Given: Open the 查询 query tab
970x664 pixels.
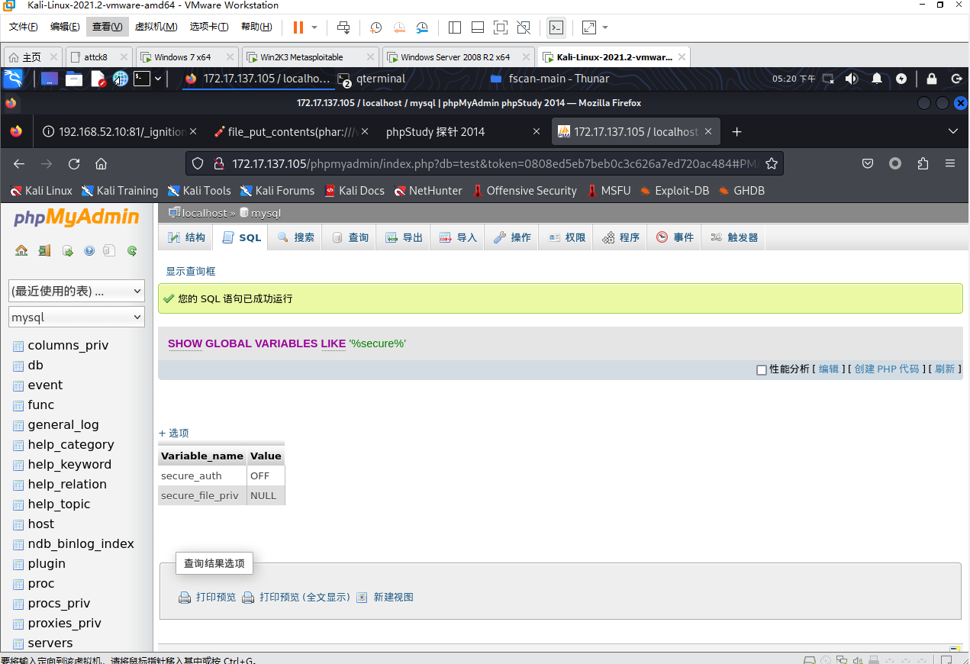Looking at the screenshot, I should click(350, 237).
